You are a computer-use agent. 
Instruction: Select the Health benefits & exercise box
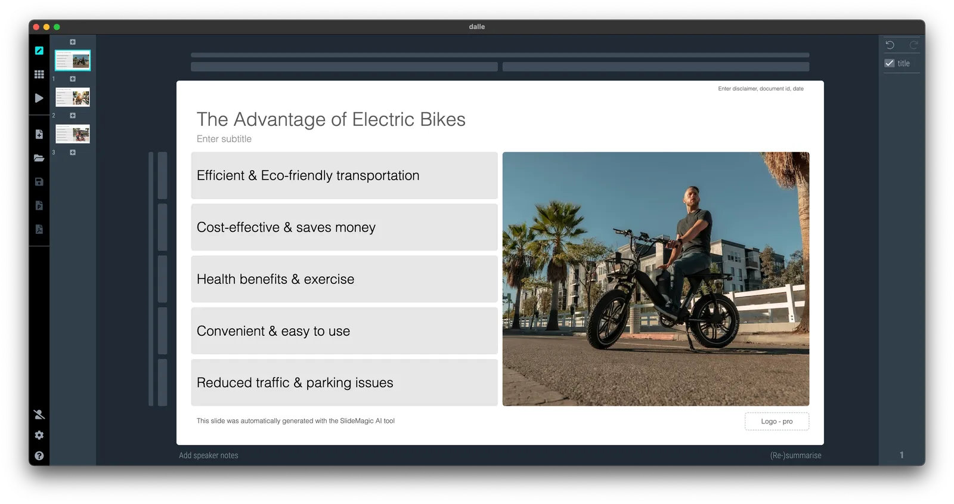tap(344, 279)
